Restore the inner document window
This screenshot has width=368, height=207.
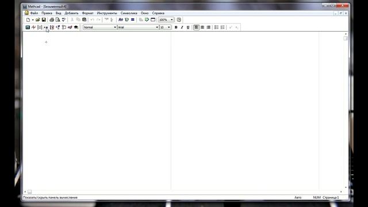[341, 13]
